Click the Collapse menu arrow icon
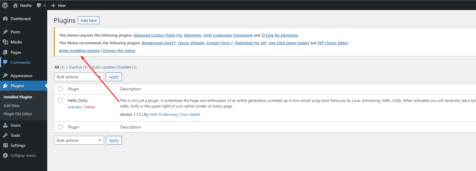This screenshot has height=171, width=476. point(5,155)
